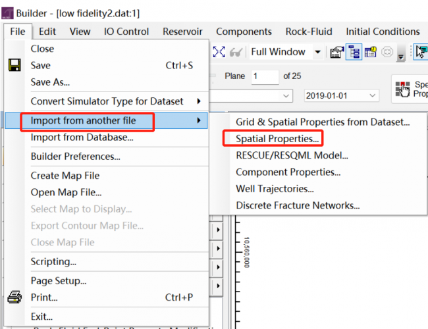Click the Specify Property grid icon
The width and height of the screenshot is (428, 329).
click(402, 89)
